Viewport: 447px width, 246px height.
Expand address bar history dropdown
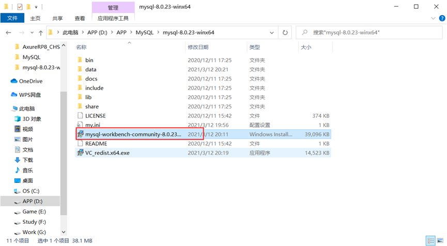272,33
